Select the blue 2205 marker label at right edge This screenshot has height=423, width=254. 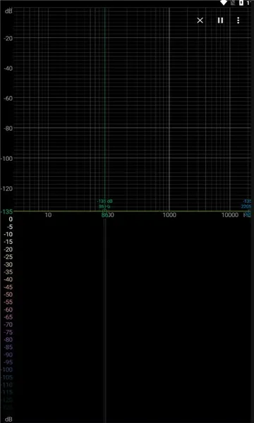246,207
